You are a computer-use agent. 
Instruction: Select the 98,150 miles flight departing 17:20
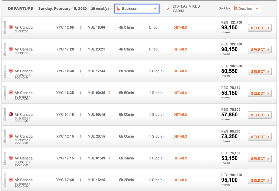[260, 50]
